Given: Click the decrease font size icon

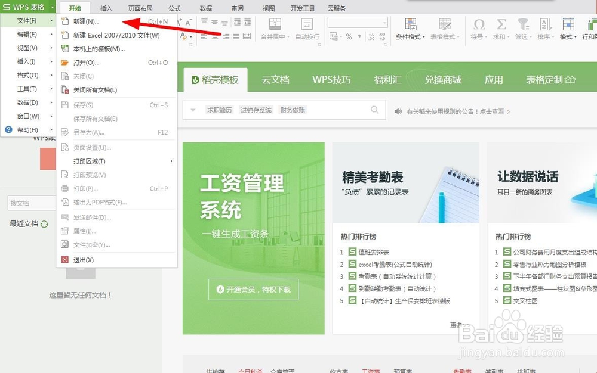Looking at the screenshot, I should point(188,23).
